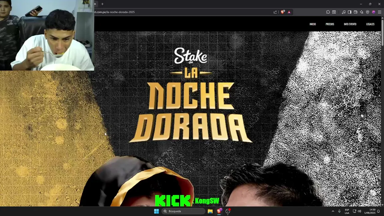Click the tab search icon in toolbar

(x=334, y=12)
